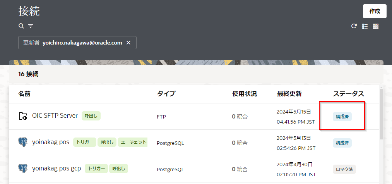Click the search magnifier icon
This screenshot has width=392, height=184.
tap(21, 26)
